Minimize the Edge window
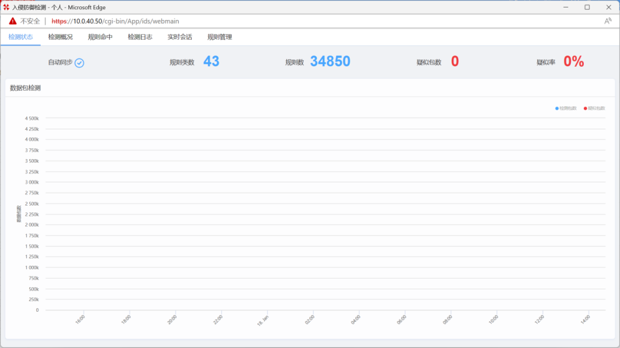Viewport: 620px width, 348px height. pyautogui.click(x=566, y=7)
